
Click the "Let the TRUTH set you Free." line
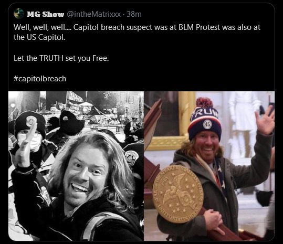click(61, 58)
